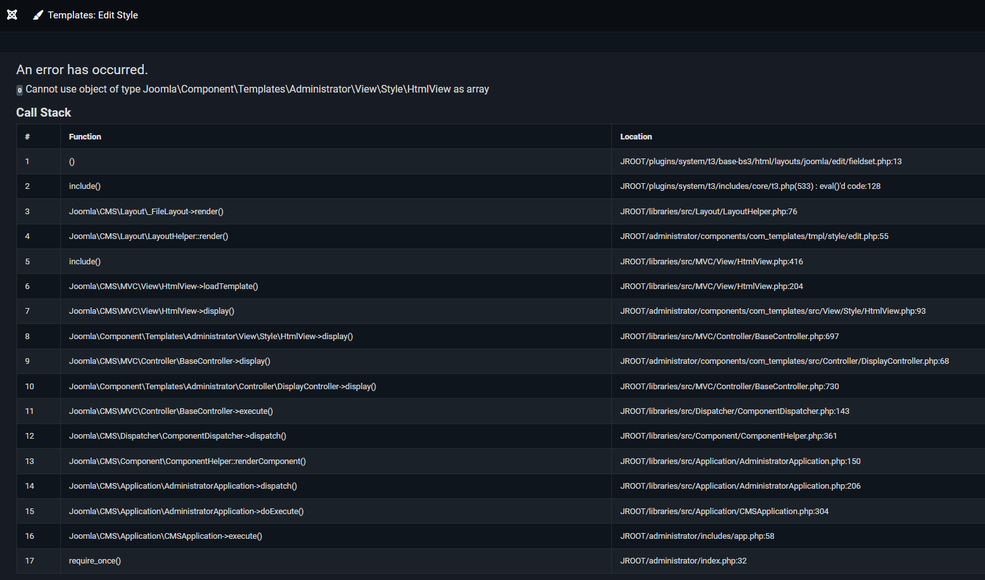Click the Joomla logo icon
Screen dimensions: 985x580
[12, 15]
